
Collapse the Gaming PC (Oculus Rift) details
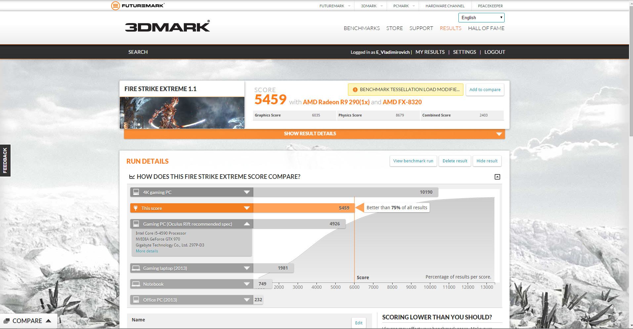[246, 224]
